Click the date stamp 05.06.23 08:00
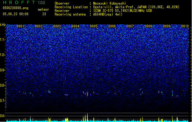 coord(16,14)
